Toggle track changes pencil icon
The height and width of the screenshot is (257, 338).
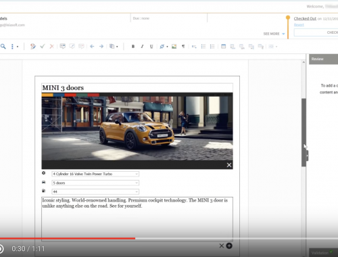pos(33,47)
